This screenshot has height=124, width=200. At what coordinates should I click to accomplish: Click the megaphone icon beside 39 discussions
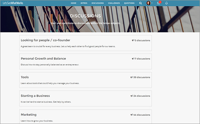click(132, 77)
